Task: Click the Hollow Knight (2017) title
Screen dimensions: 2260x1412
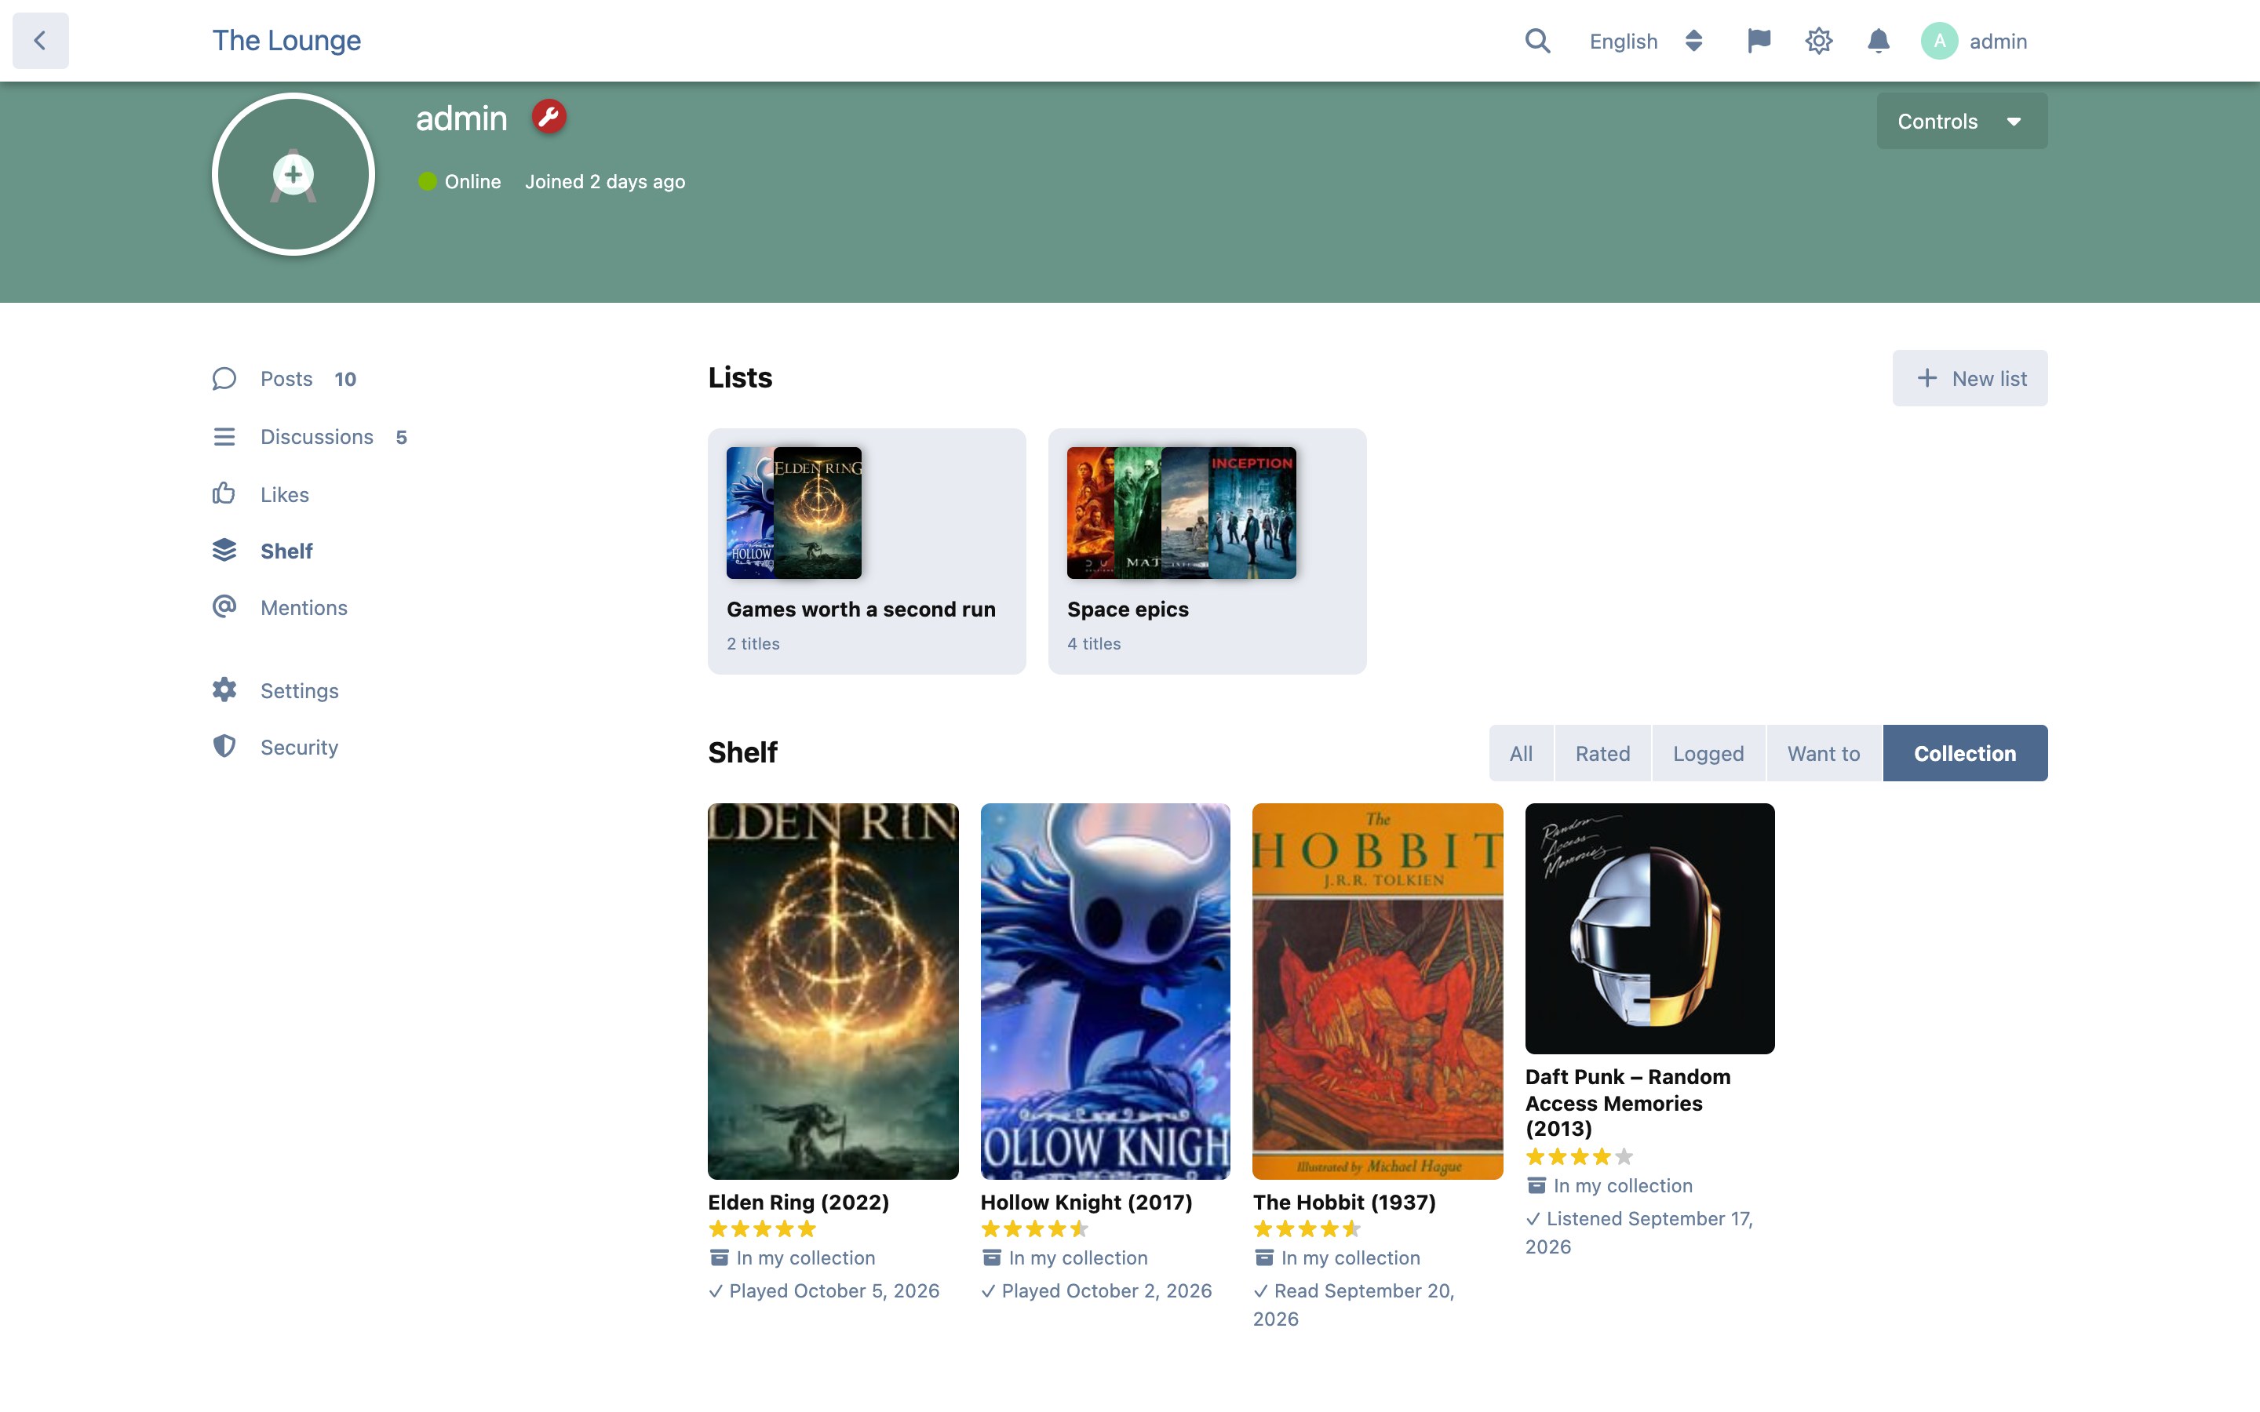Action: point(1086,1202)
